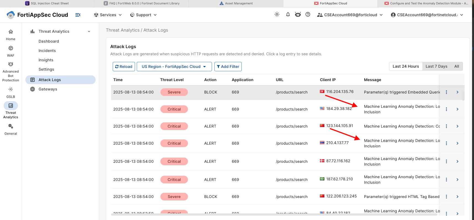The width and height of the screenshot is (474, 220).
Task: Expand log details for 187.62.178.210 row
Action: [x=457, y=180]
